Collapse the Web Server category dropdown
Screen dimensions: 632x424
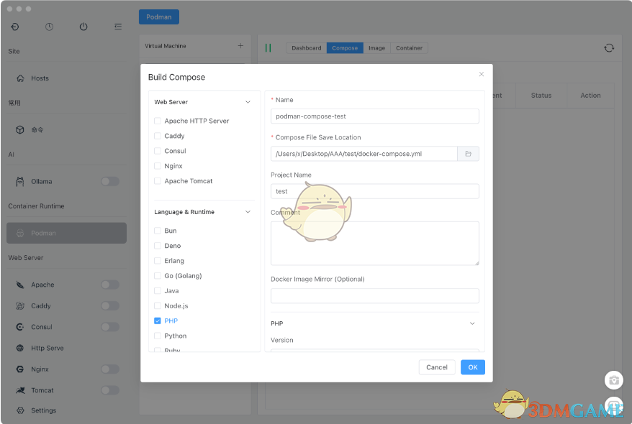click(x=248, y=101)
